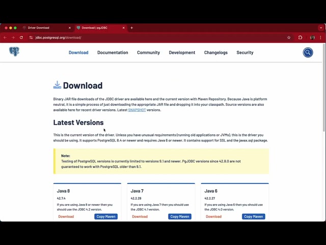Copy Maven snippet for Java 6
Viewport: 326px width, 245px height.
[x=254, y=216]
